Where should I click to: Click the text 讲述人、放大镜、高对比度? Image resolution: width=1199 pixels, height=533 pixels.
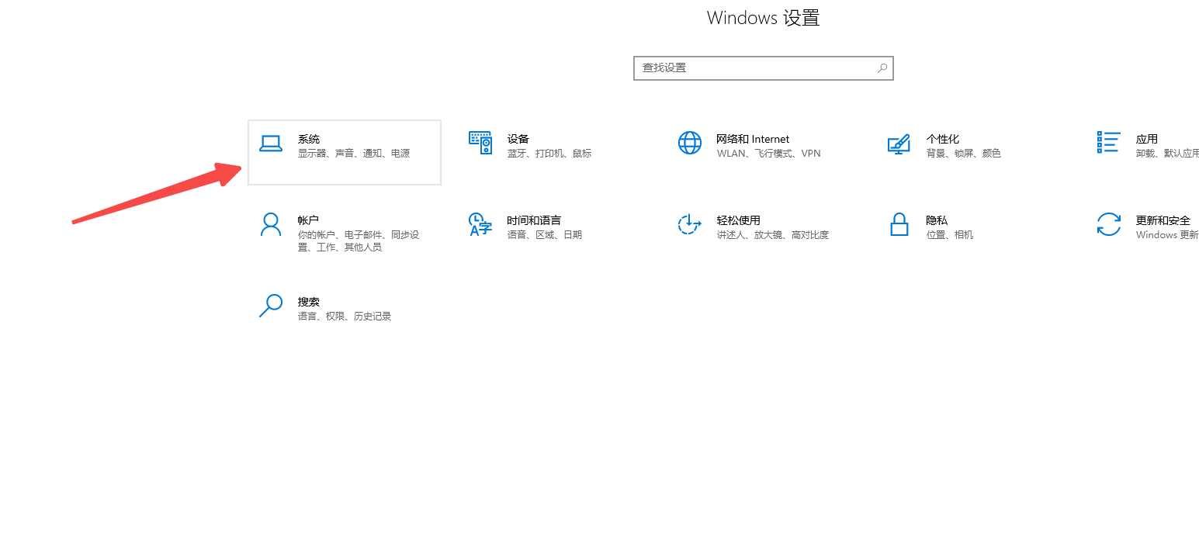773,235
